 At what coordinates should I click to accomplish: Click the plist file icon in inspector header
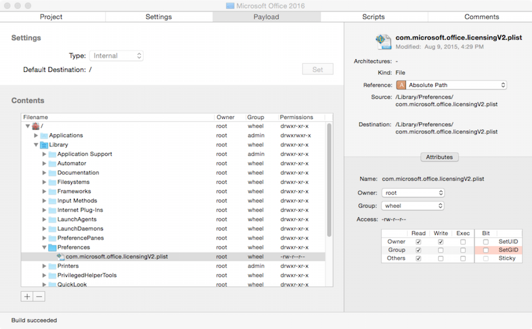384,41
